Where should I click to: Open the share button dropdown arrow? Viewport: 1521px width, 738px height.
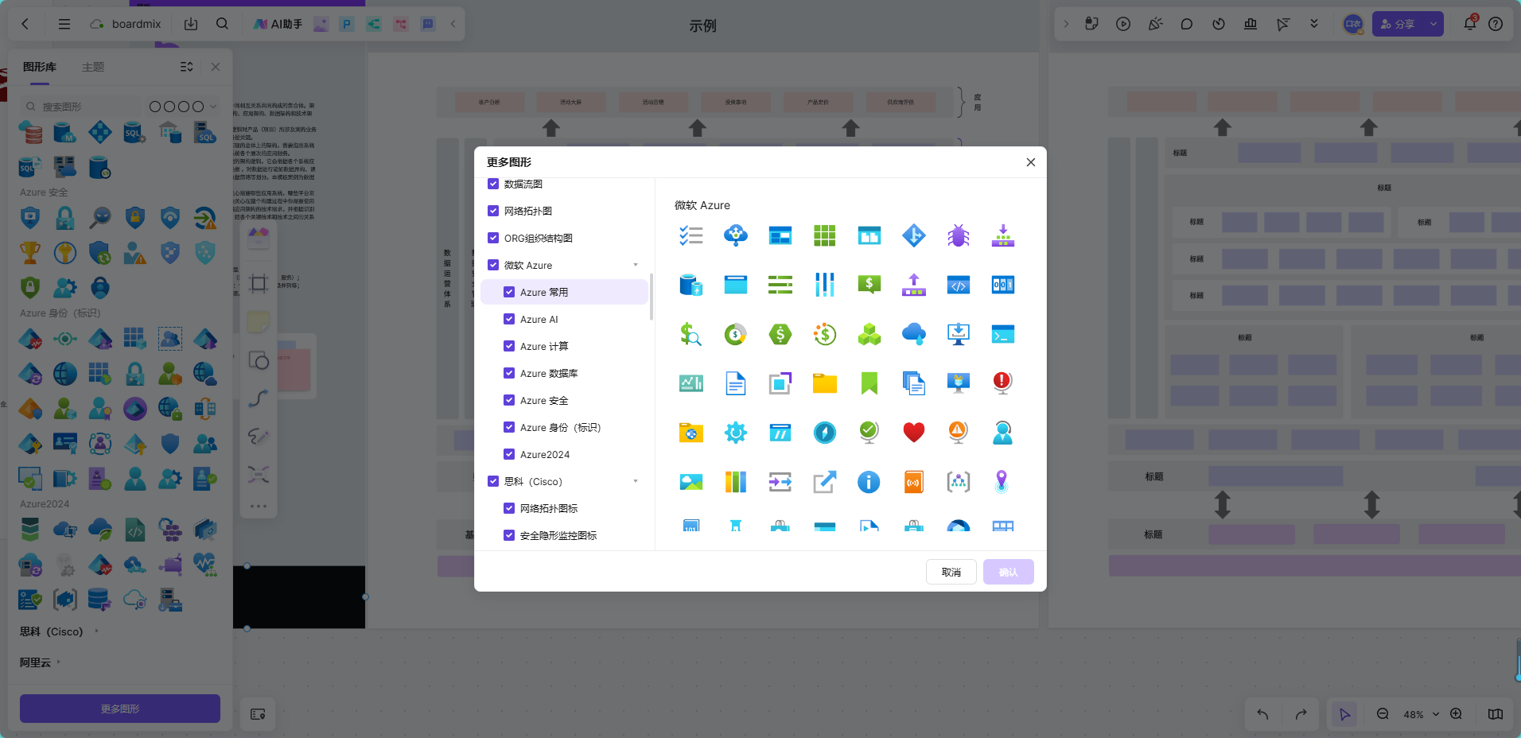tap(1433, 24)
